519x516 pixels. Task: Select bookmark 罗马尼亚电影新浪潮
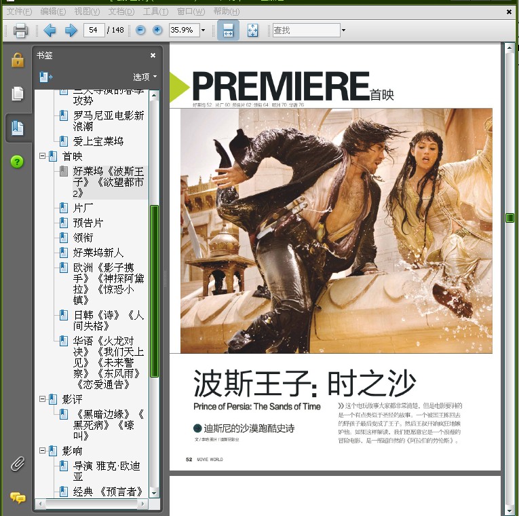point(109,121)
